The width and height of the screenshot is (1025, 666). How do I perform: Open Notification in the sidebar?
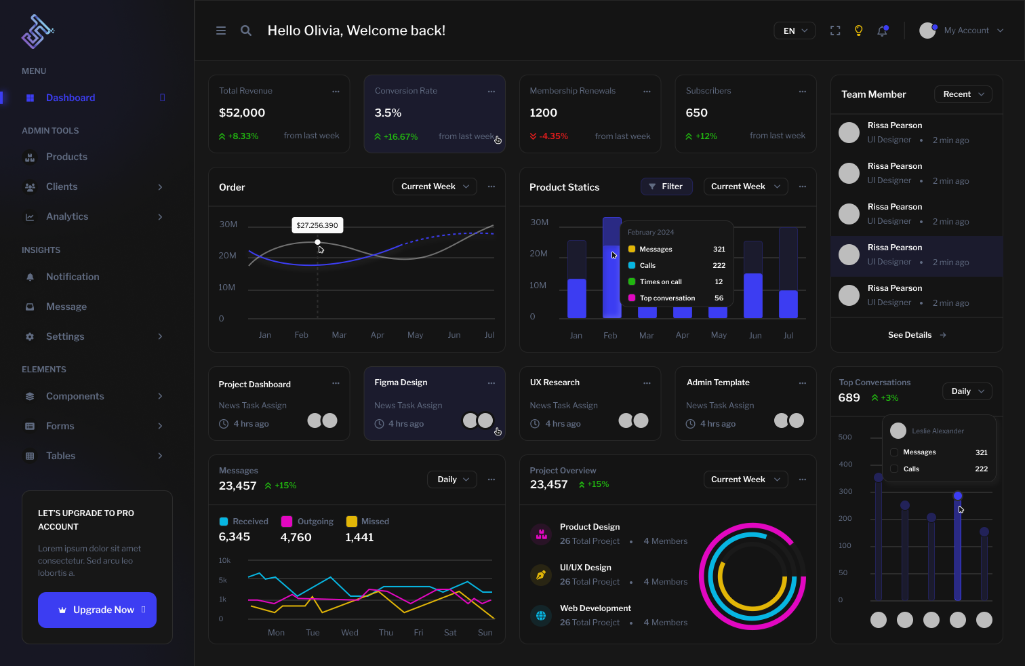click(x=73, y=277)
